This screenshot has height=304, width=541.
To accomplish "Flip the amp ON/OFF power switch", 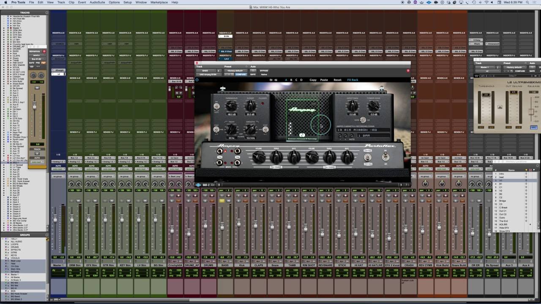I will [385, 157].
